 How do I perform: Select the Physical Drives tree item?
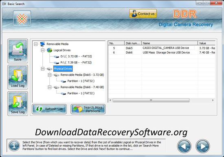63,69
